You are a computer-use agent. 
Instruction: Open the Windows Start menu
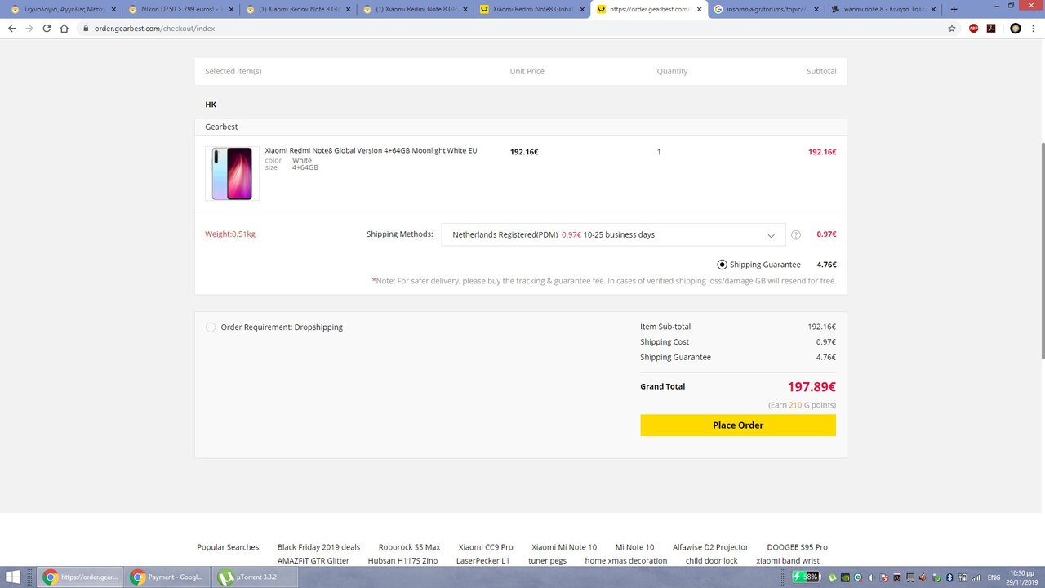click(13, 577)
